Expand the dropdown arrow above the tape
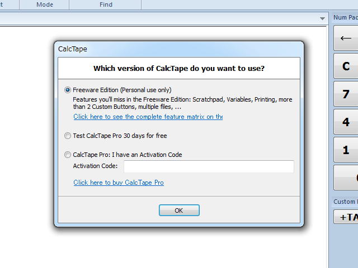The image size is (358, 268). (322, 18)
